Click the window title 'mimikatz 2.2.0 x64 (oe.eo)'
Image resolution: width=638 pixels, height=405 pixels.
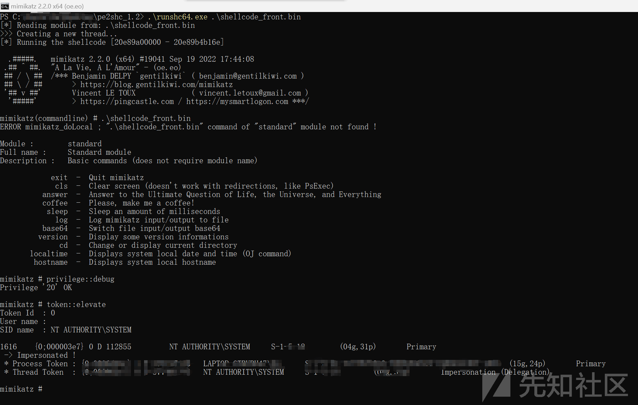[x=47, y=6]
